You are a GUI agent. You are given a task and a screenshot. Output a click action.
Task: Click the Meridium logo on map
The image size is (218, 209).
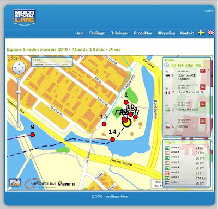tap(40, 183)
